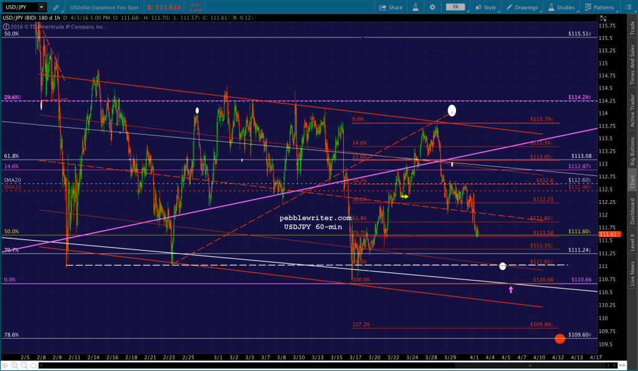Screen dimensions: 638x371
Task: Click the pink up arrow near $110.66
Action: point(511,289)
